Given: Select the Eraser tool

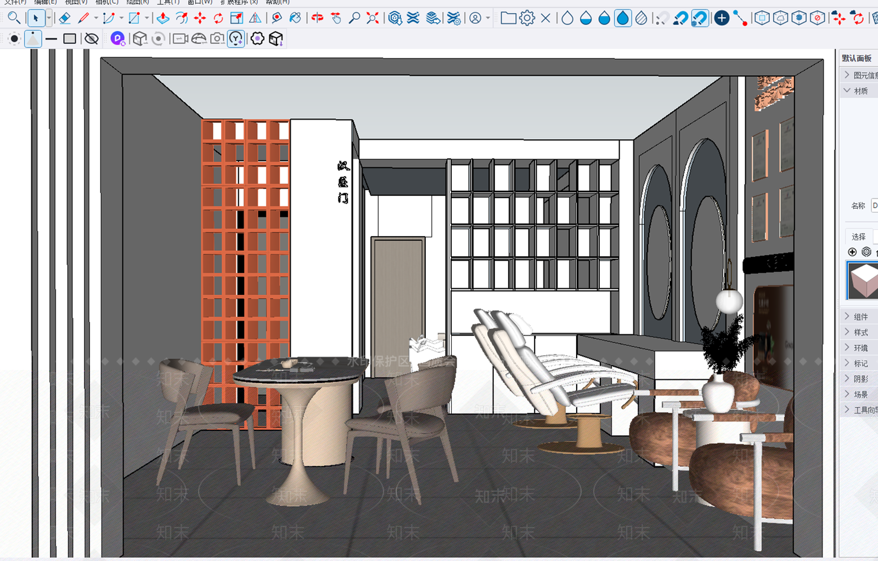Looking at the screenshot, I should (x=65, y=18).
